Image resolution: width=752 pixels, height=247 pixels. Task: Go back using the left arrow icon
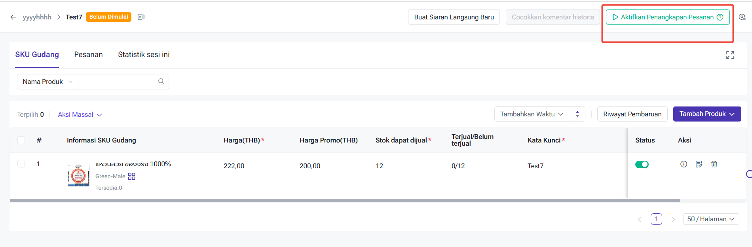[13, 17]
